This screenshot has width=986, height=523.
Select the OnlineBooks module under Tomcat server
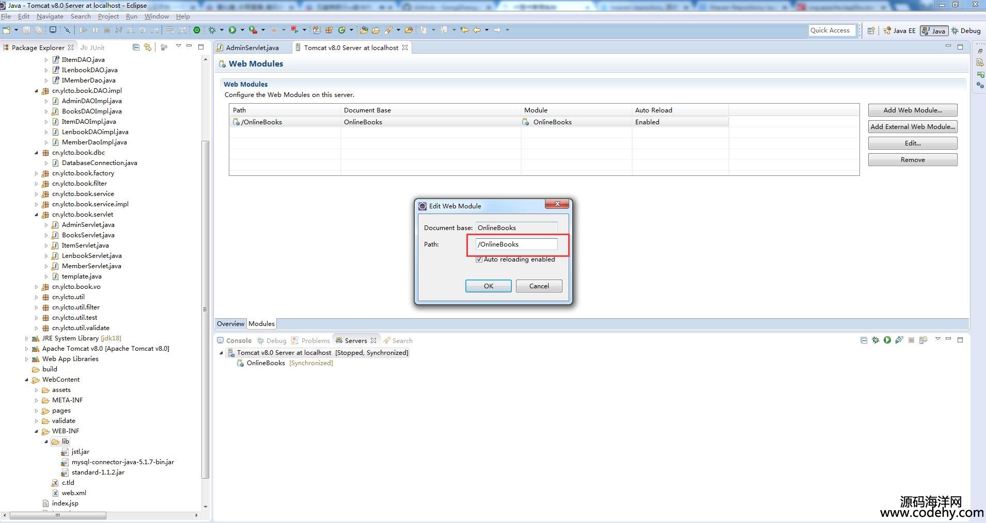[265, 363]
